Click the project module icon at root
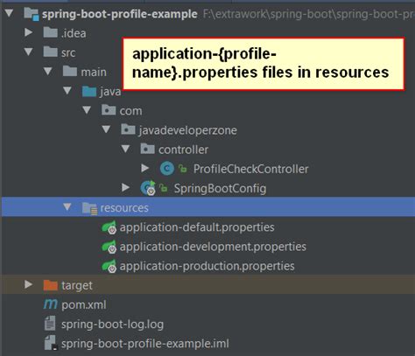The height and width of the screenshot is (356, 415). (32, 14)
